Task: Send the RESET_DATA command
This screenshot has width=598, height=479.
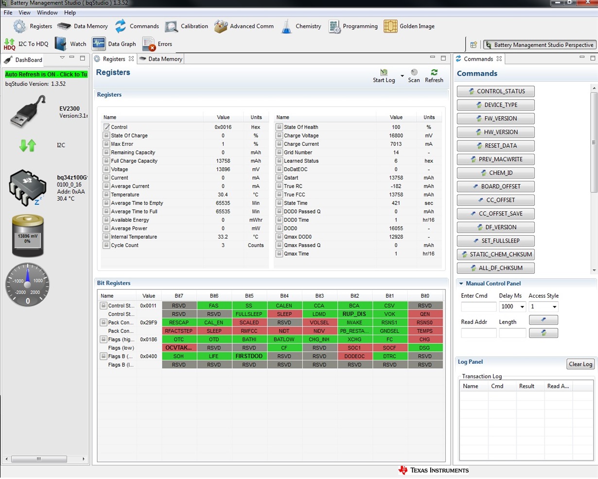Action: coord(496,146)
